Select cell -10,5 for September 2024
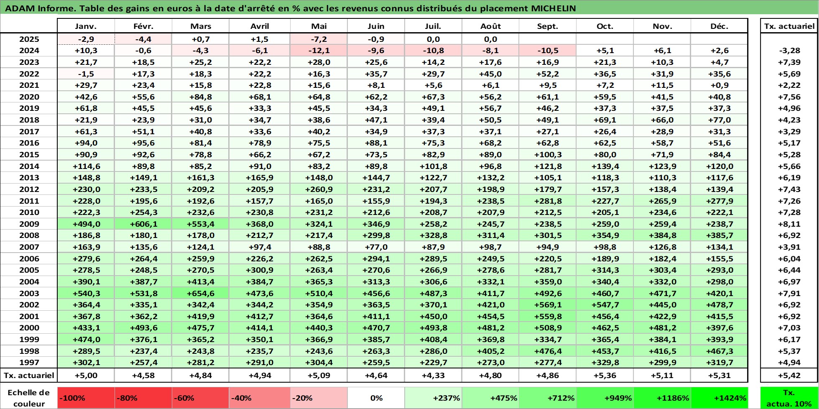This screenshot has width=819, height=409. point(548,51)
